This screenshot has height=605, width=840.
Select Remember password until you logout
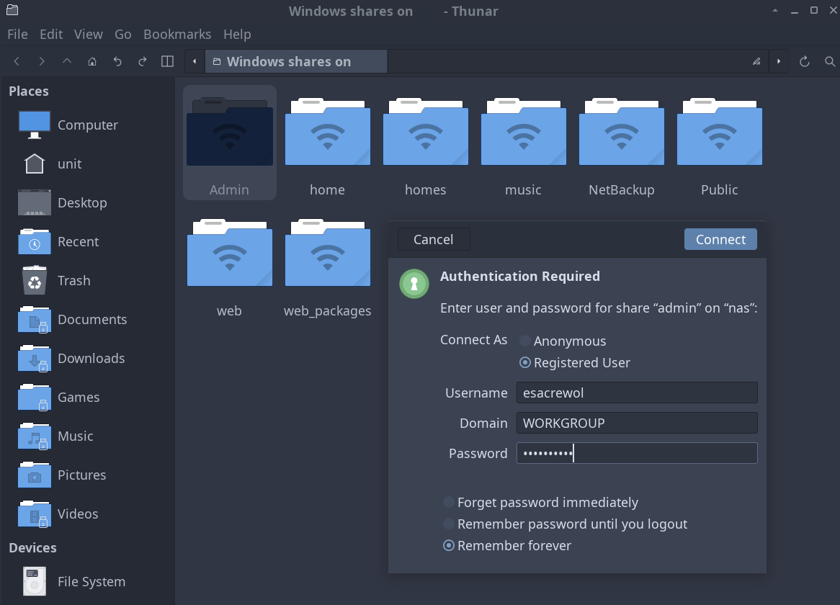(x=566, y=524)
